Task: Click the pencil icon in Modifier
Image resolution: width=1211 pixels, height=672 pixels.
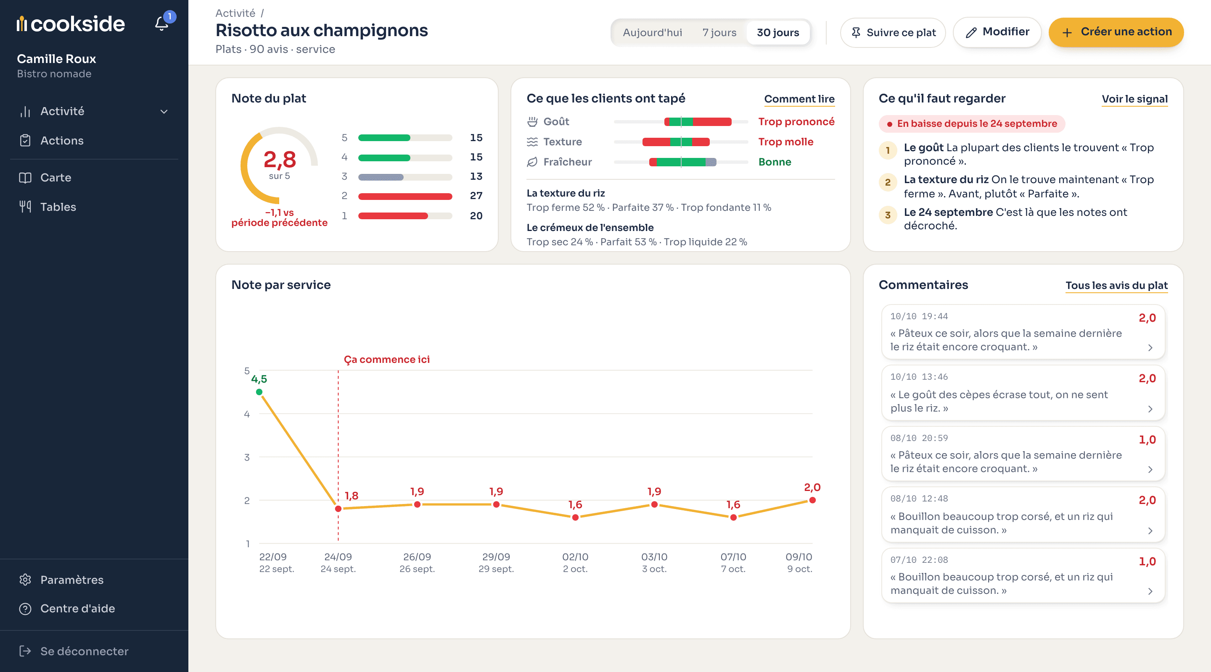Action: click(x=971, y=32)
